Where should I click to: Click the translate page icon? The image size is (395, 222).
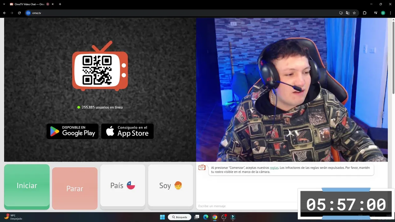click(x=347, y=13)
